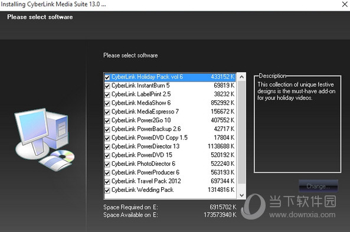Image resolution: width=350 pixels, height=232 pixels.
Task: Click the Space Required on E: label
Action: pyautogui.click(x=130, y=207)
